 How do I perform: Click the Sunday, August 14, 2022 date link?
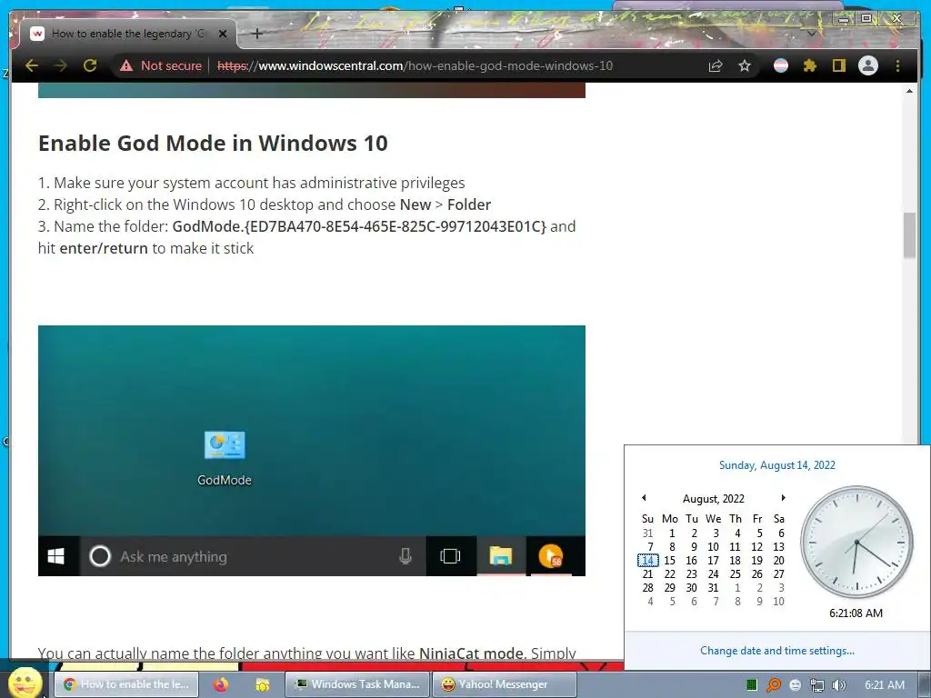point(777,465)
